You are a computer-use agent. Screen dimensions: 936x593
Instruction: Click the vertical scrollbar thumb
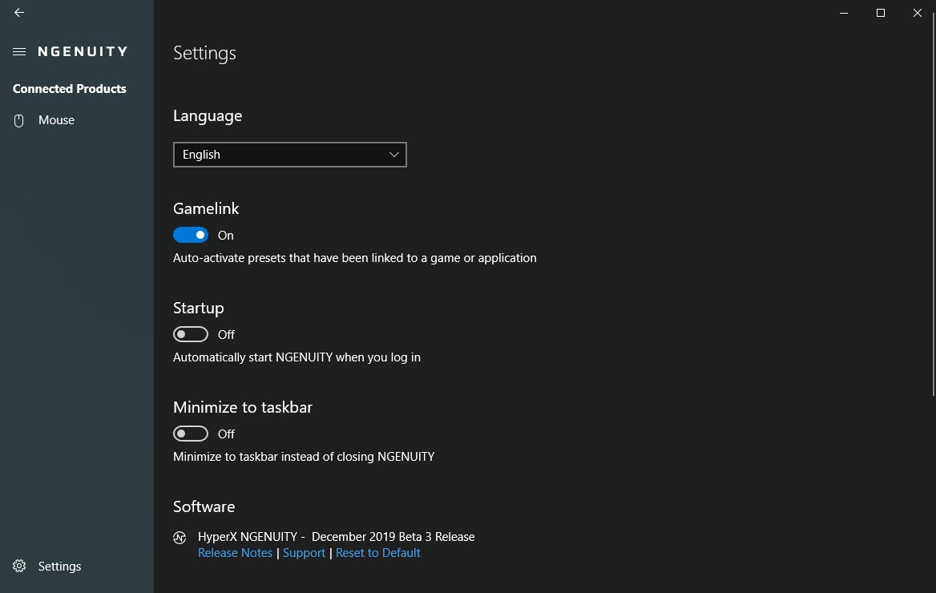933,203
